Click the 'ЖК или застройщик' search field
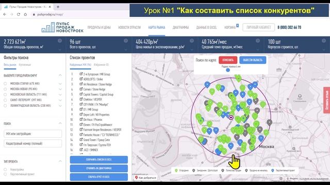This screenshot has width=330, height=185. pyautogui.click(x=33, y=134)
